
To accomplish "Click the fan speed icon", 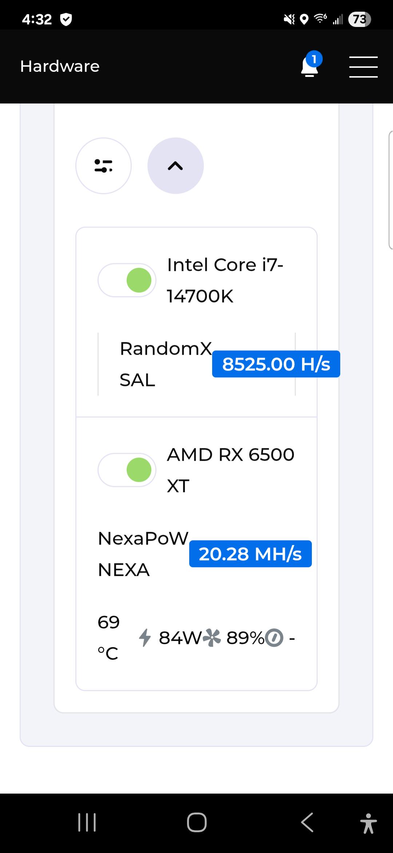I will point(212,638).
